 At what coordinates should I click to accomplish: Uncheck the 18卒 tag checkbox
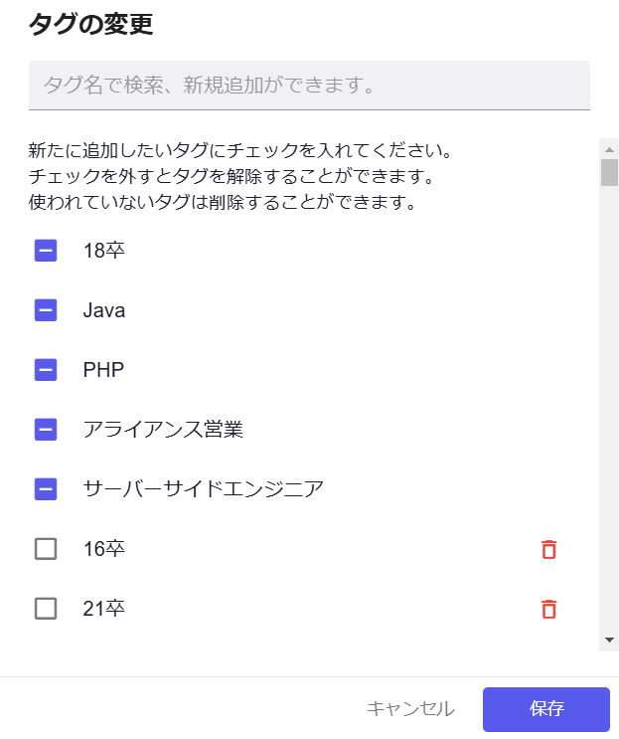click(x=46, y=251)
